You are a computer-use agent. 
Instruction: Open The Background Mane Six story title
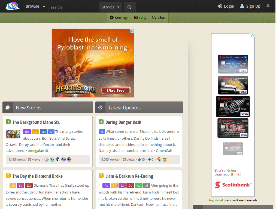[36, 122]
